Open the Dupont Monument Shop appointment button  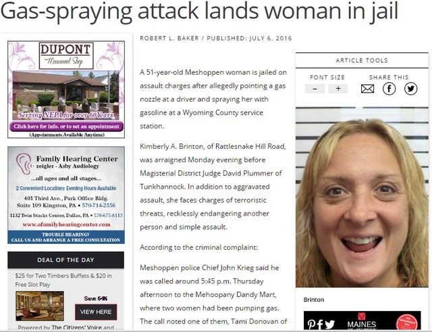tap(66, 127)
